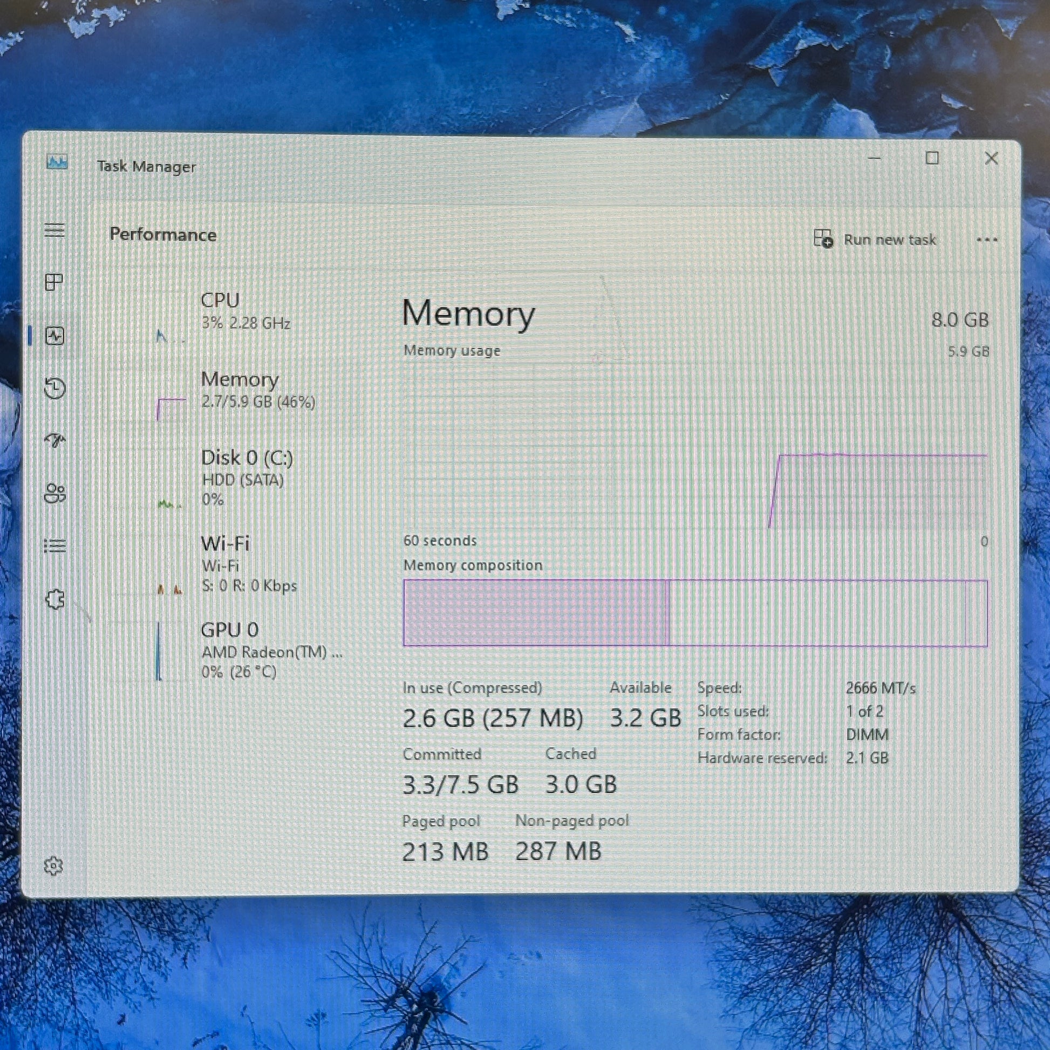Open the three-dot more options menu

click(986, 240)
